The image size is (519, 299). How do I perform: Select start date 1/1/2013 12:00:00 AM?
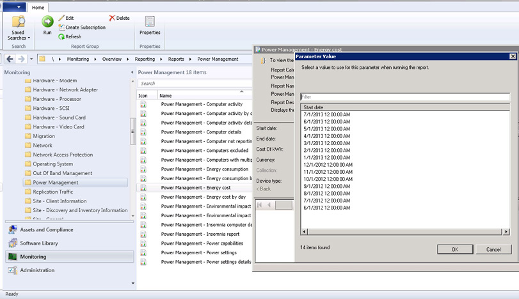pyautogui.click(x=326, y=158)
